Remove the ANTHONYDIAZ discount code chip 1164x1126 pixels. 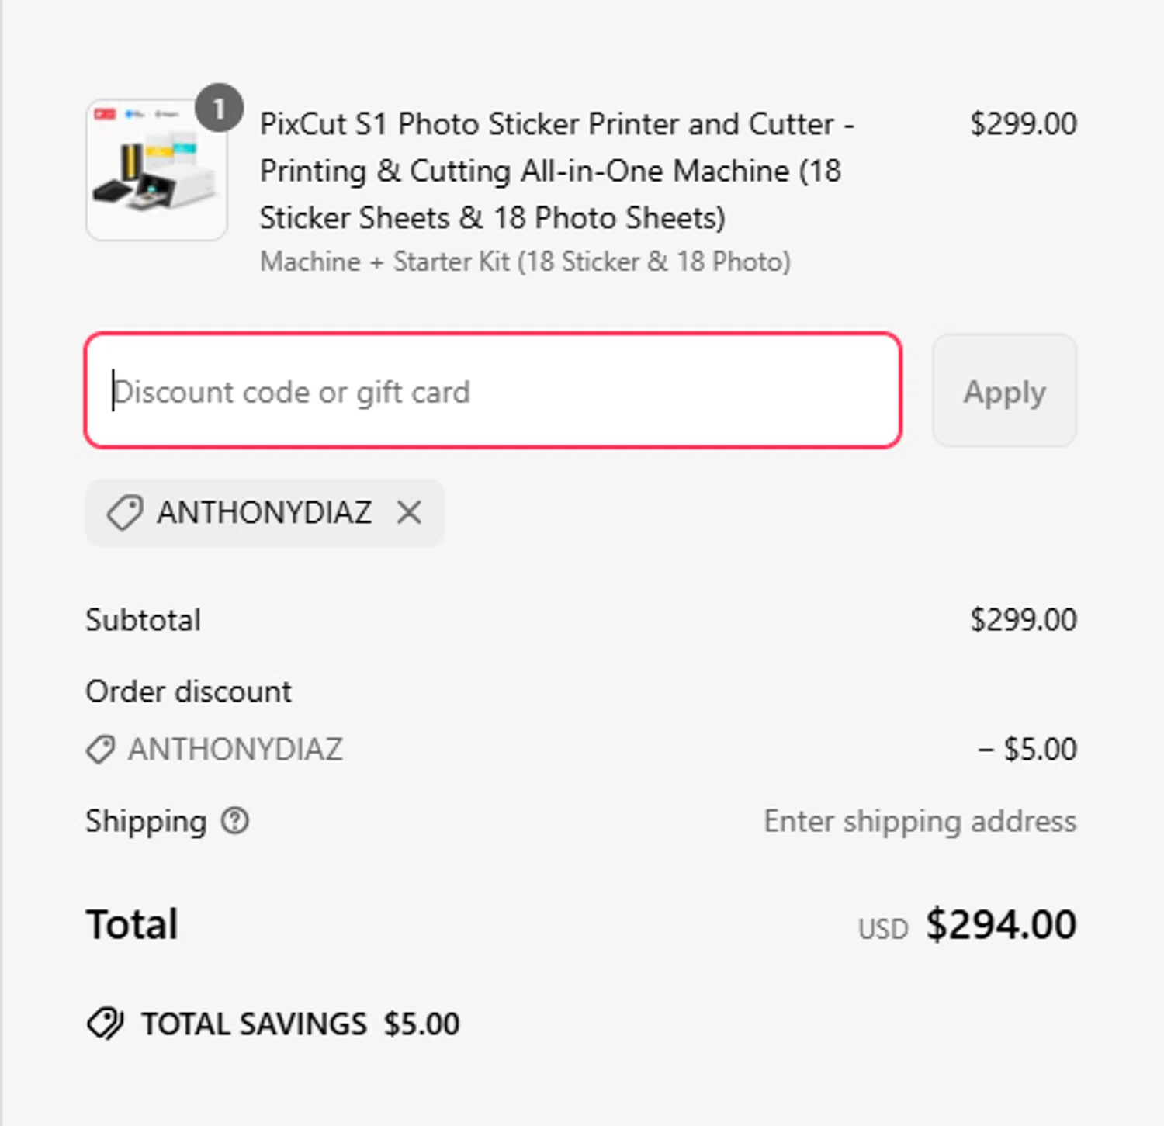[x=409, y=512]
